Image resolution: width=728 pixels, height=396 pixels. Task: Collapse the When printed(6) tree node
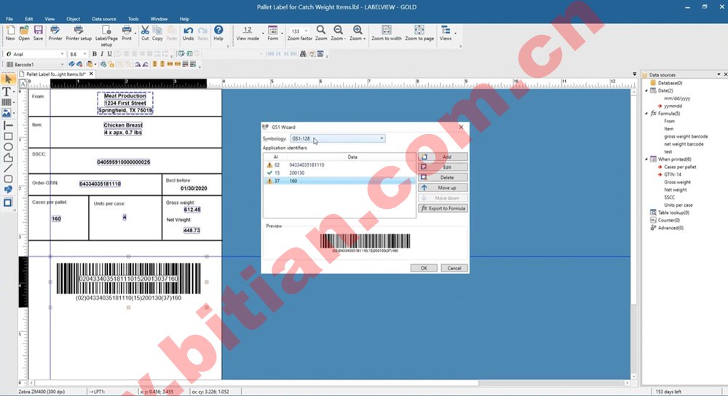click(646, 159)
